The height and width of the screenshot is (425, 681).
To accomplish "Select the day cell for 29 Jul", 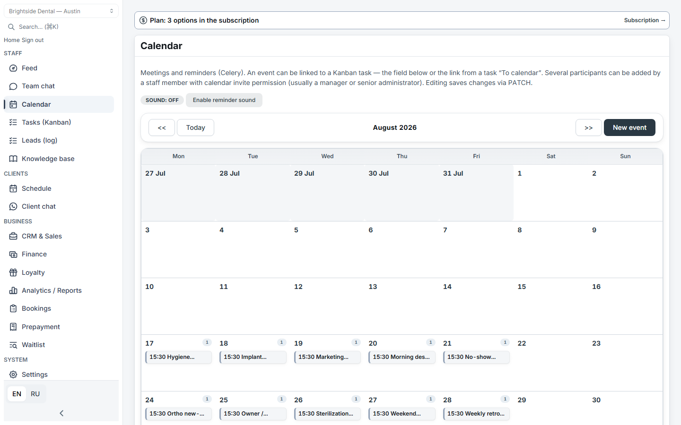I will pyautogui.click(x=327, y=193).
